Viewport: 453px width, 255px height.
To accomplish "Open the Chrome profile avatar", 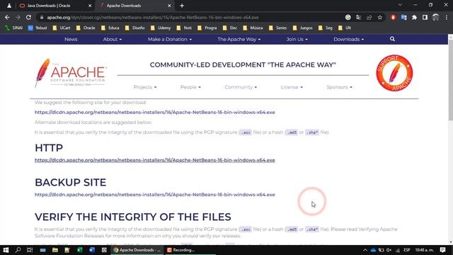I will point(436,17).
